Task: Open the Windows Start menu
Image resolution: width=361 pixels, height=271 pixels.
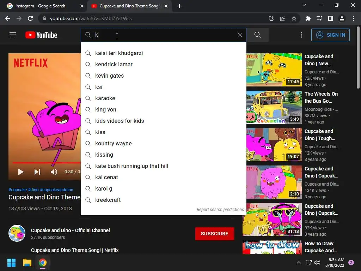Action: (x=12, y=263)
